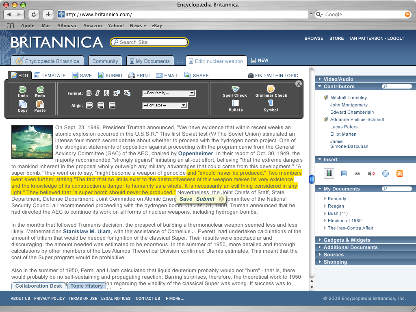Click the Paste clipboard icon

pos(40,104)
